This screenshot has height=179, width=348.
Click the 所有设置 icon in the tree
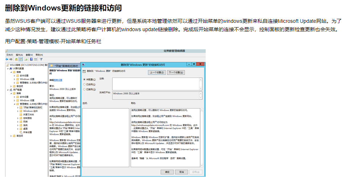click(x=21, y=132)
